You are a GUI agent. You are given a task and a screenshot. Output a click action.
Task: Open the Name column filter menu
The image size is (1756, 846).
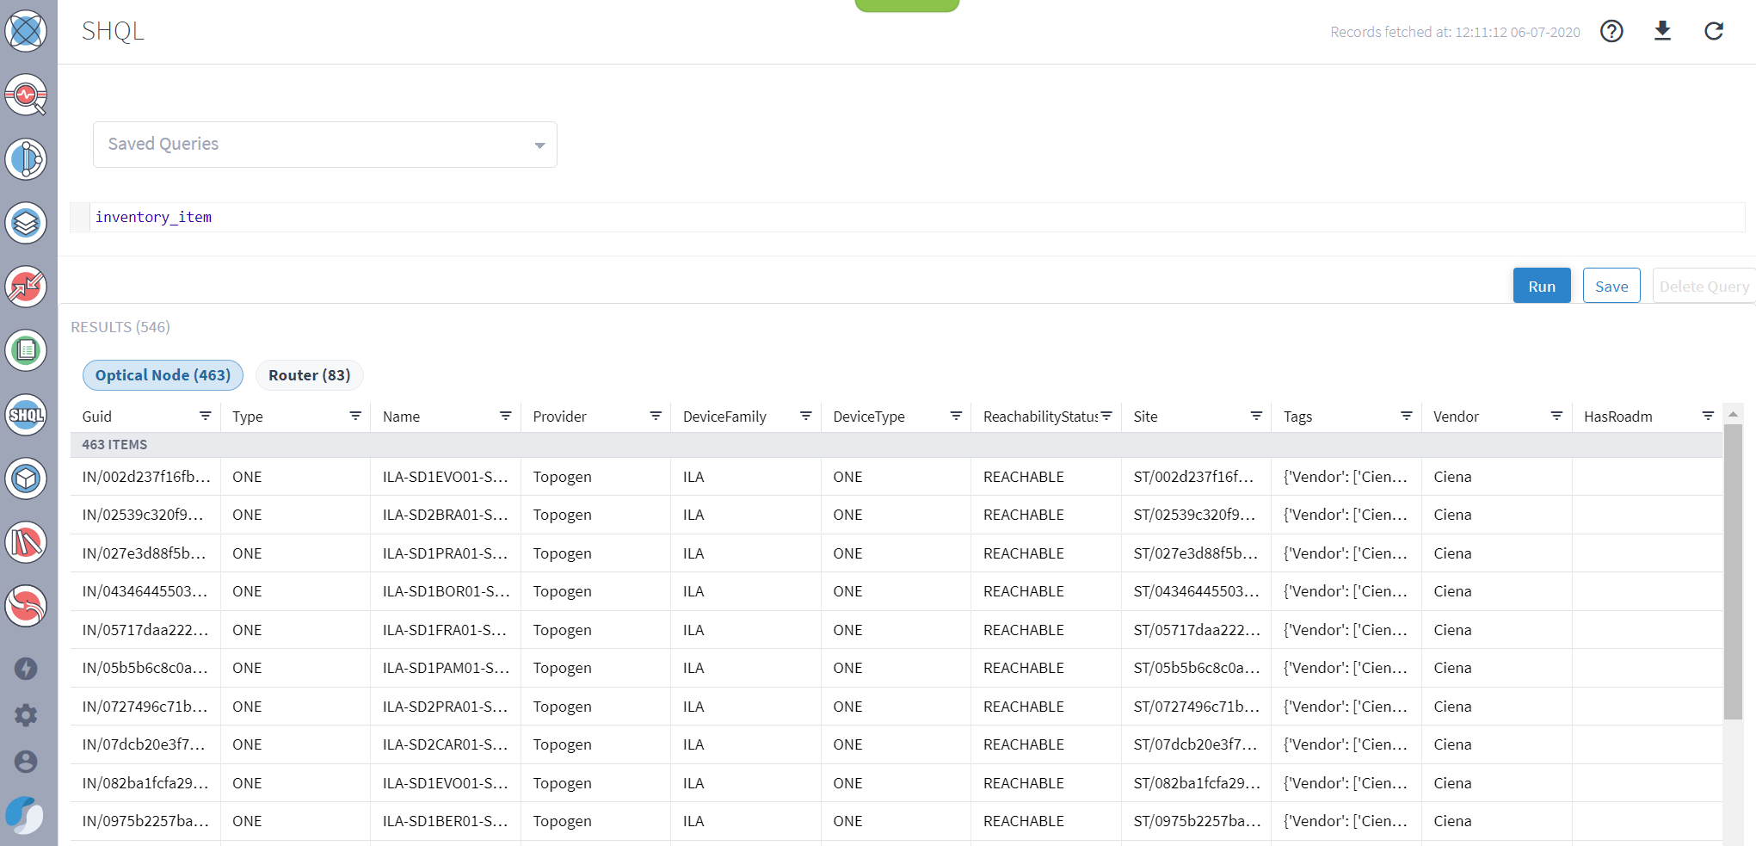click(x=505, y=416)
